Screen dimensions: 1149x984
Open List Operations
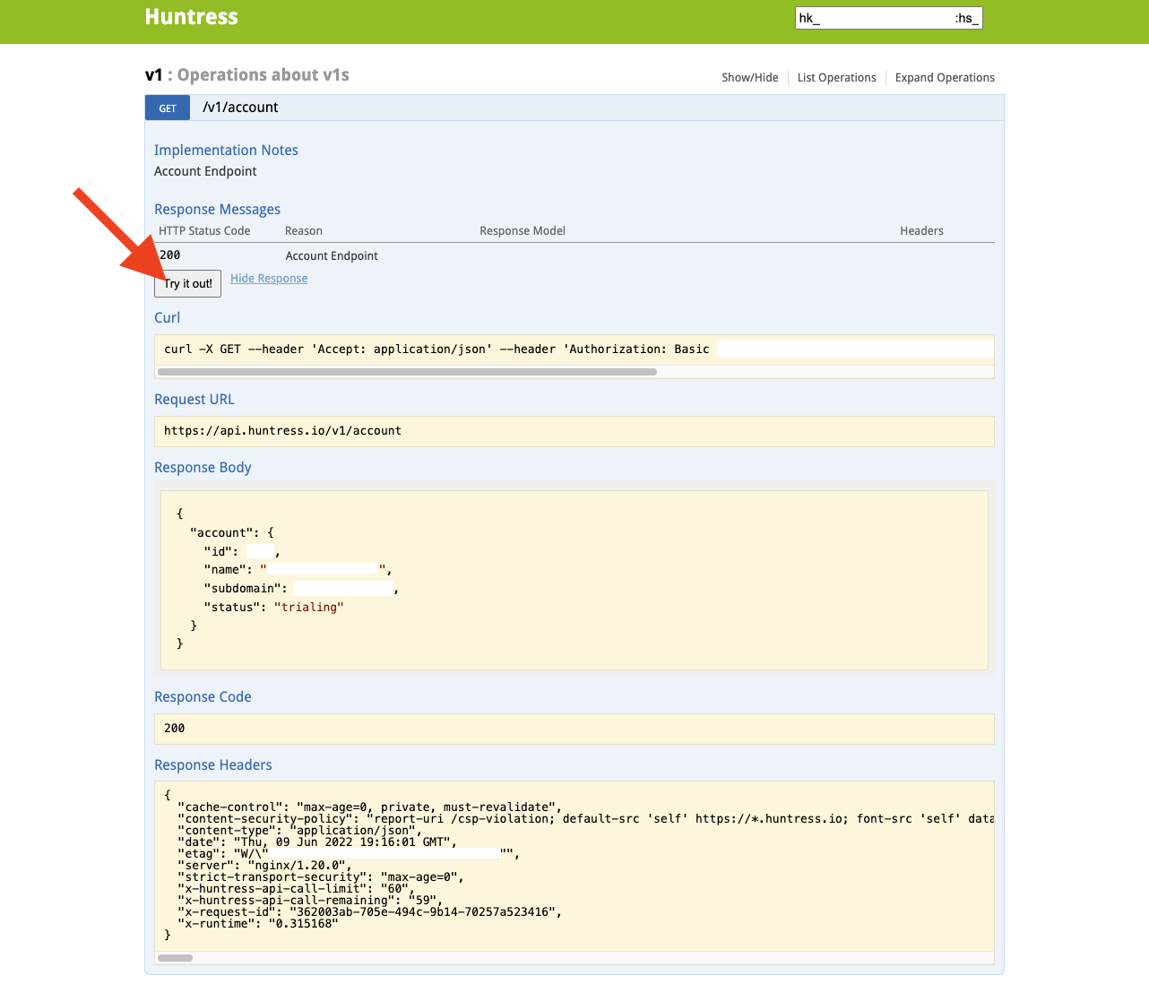[837, 78]
